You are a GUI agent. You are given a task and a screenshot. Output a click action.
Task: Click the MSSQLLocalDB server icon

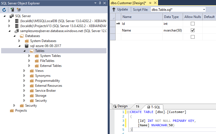(x=17, y=21)
